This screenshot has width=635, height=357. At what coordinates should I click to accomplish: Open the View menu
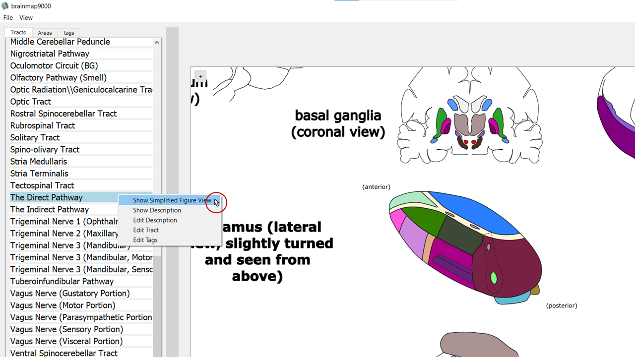(x=26, y=18)
